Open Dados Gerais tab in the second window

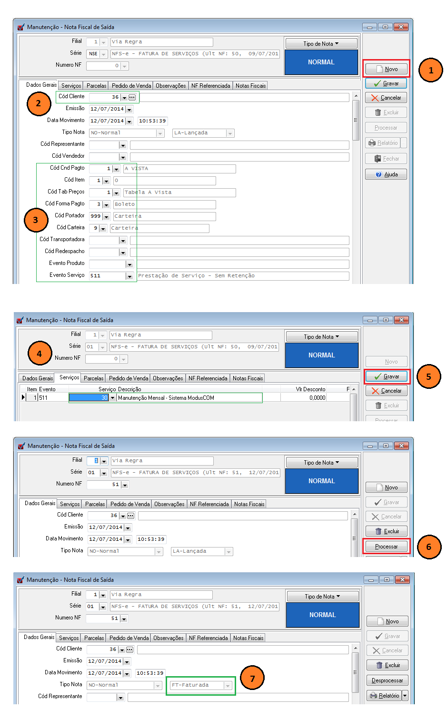(x=38, y=378)
